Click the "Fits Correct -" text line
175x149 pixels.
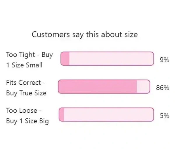pyautogui.click(x=26, y=83)
